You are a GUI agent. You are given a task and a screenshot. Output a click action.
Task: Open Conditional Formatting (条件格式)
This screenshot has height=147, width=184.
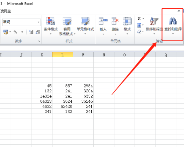[50, 26]
